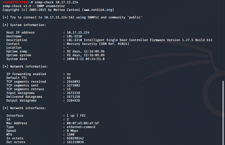225x145 pixels.
Task: Click the TCP segments received count
Action: pos(74,82)
